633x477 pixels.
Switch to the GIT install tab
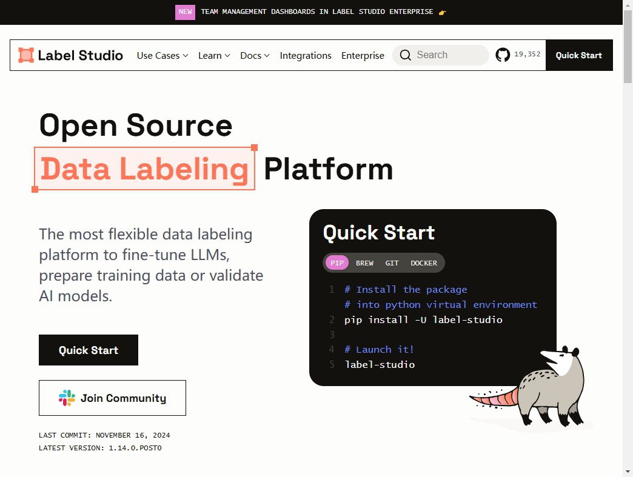[392, 263]
